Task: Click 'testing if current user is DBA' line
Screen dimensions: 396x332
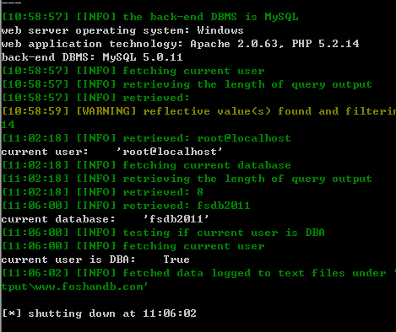Action: pos(163,233)
